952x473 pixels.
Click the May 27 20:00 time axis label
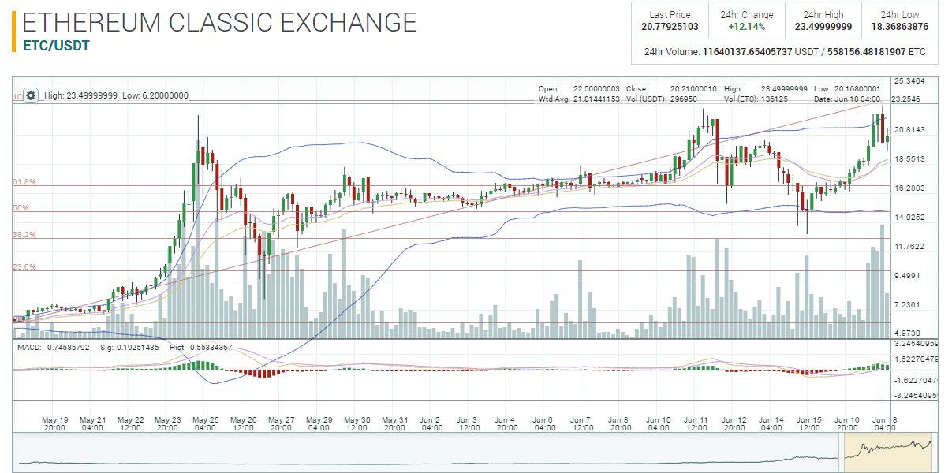(x=282, y=423)
